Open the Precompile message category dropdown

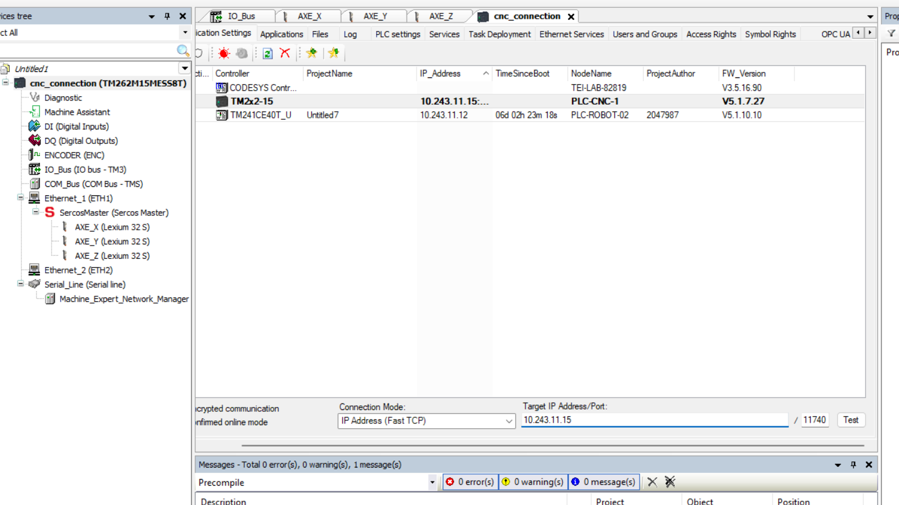tap(432, 483)
